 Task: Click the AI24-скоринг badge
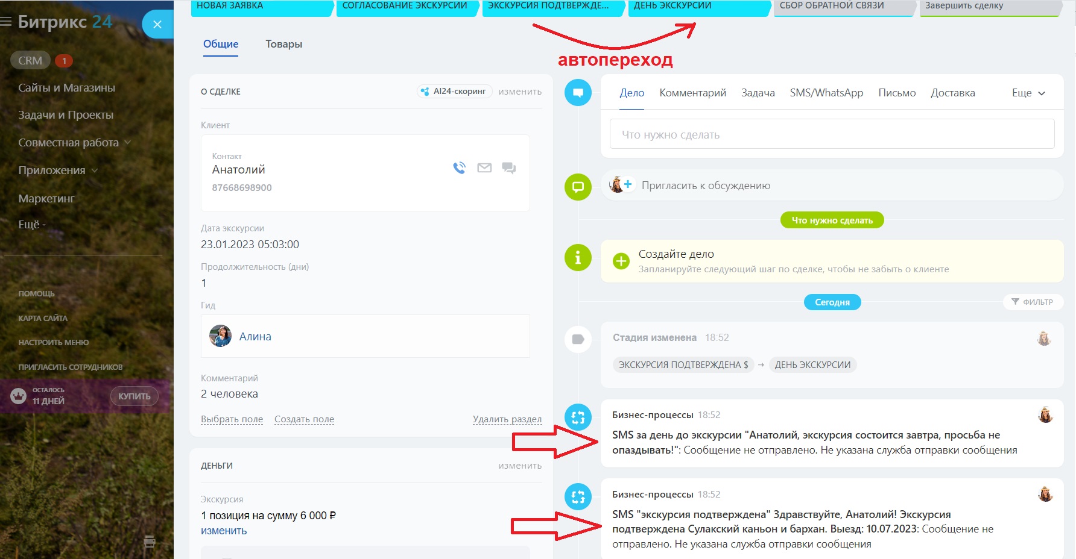(454, 92)
